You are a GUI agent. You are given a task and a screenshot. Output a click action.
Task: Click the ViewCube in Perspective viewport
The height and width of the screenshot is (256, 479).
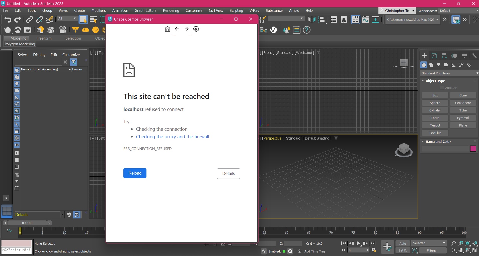[x=404, y=150]
